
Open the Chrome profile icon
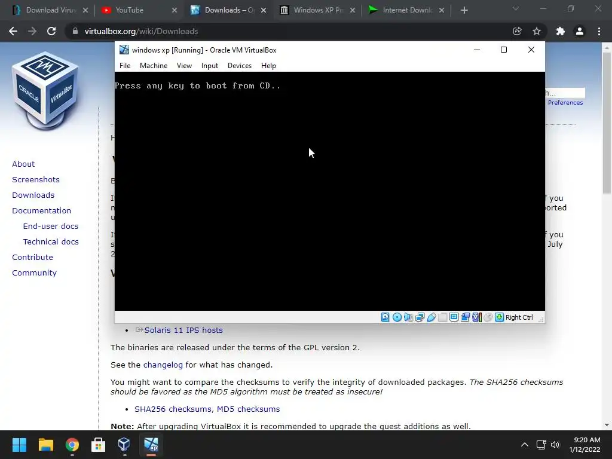(580, 31)
